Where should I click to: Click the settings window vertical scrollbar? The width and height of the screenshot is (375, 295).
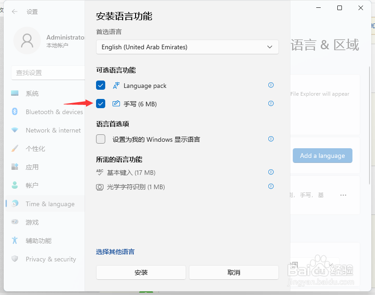click(369, 125)
